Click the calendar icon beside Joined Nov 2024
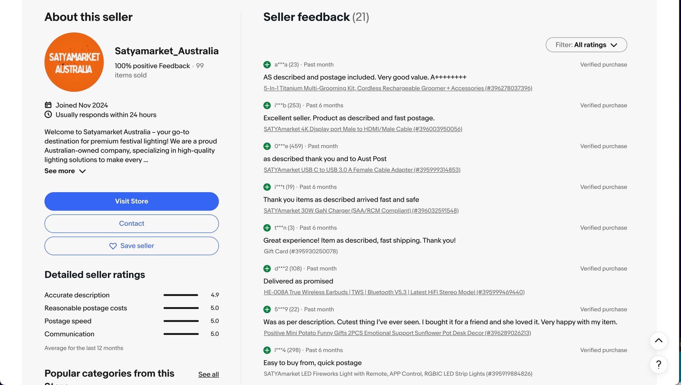 tap(48, 105)
